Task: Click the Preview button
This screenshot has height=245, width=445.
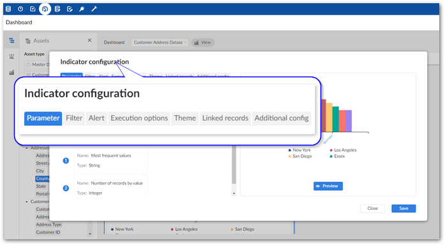Action: [x=328, y=186]
